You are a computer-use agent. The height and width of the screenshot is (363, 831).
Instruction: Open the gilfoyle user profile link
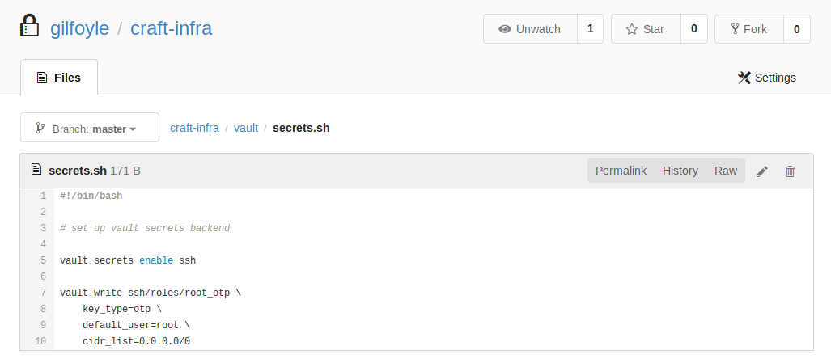coord(79,29)
